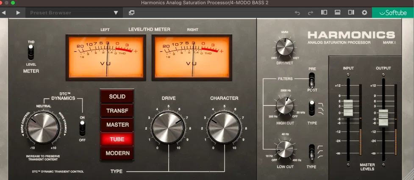Click the DTC Dynamics knob

[x=43, y=127]
